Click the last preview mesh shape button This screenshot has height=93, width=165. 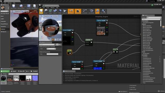coord(60,40)
